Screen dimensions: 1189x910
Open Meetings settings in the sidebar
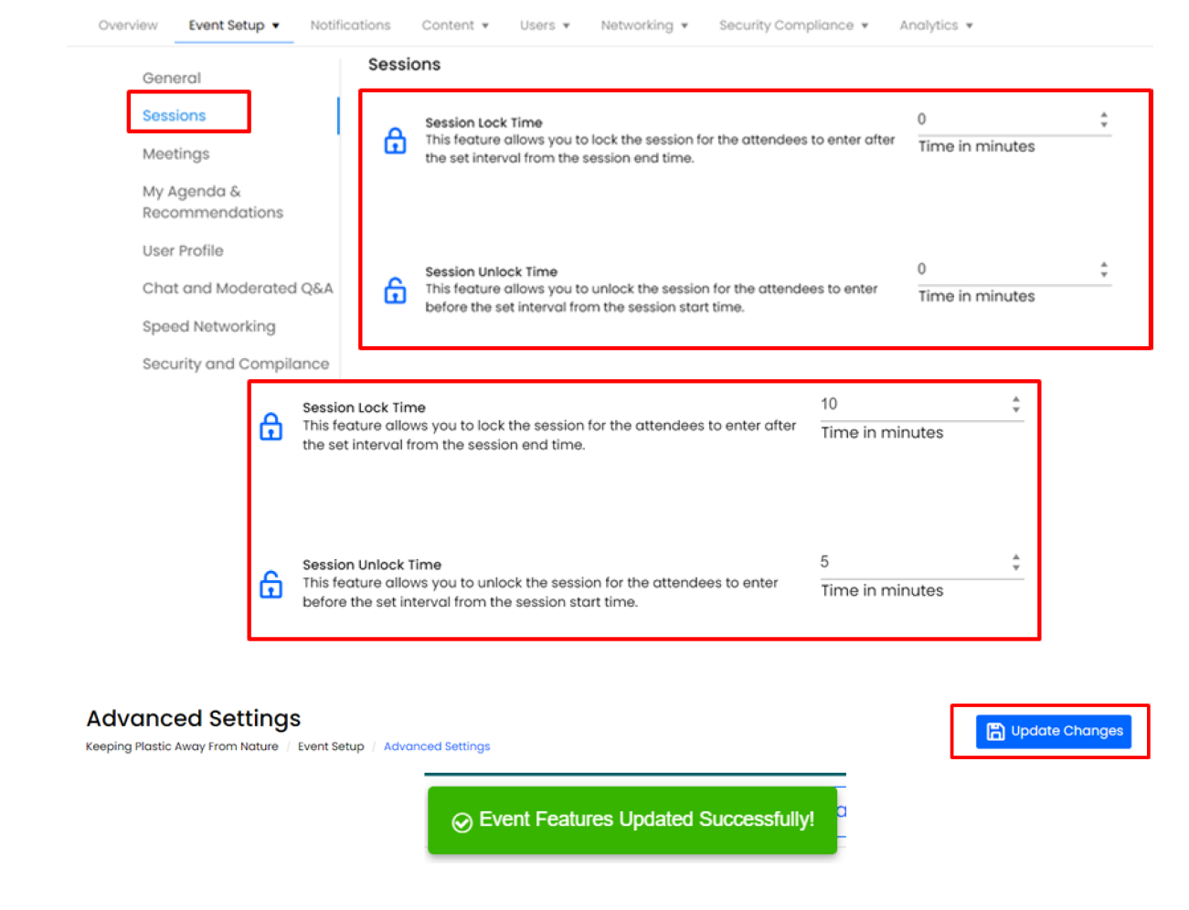tap(175, 153)
